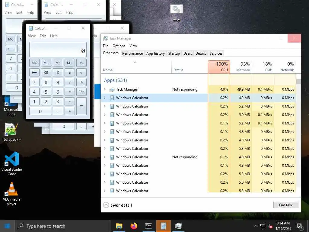This screenshot has height=232, width=309.
Task: Open the network tray icon
Action: click(263, 226)
